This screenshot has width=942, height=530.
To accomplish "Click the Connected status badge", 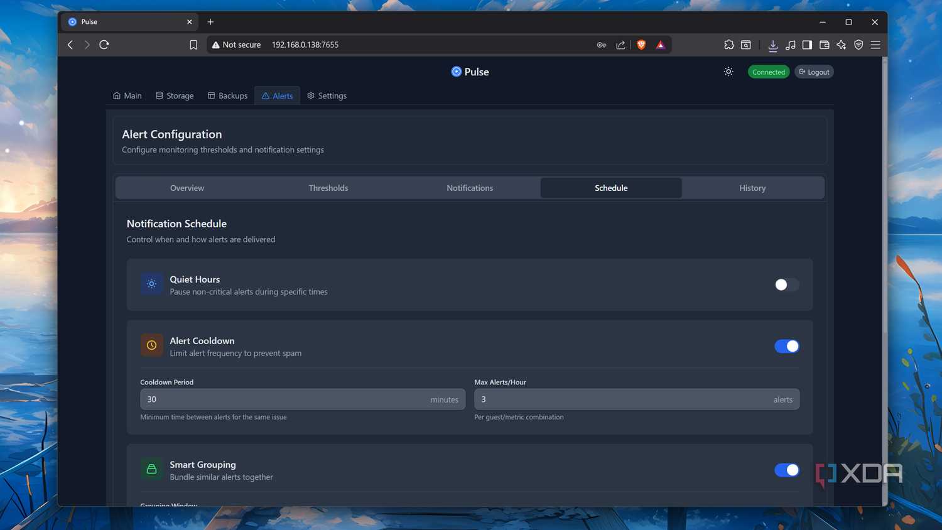I will point(769,72).
